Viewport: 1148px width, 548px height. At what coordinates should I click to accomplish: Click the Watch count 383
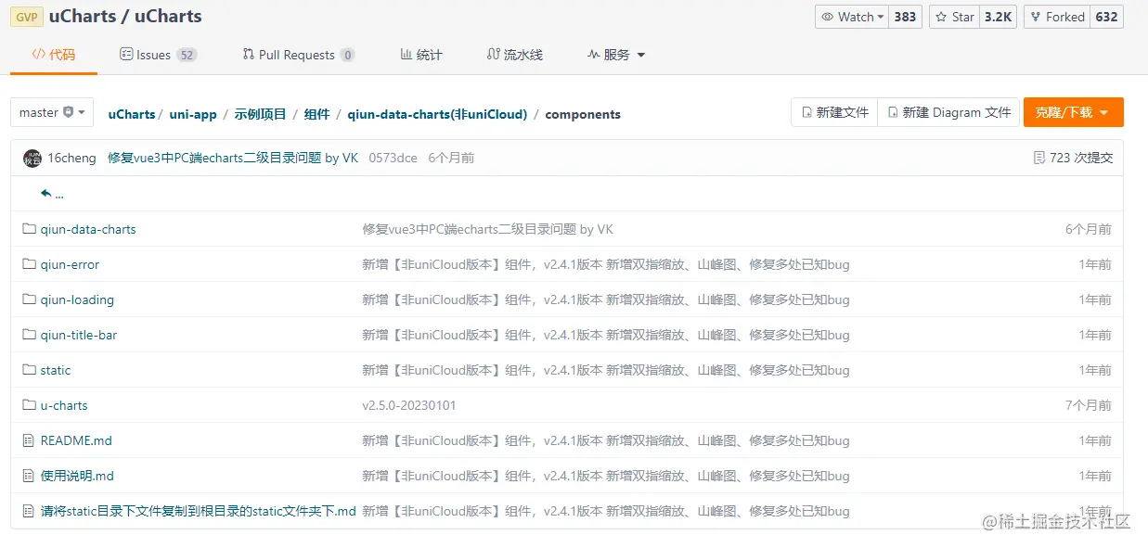905,17
